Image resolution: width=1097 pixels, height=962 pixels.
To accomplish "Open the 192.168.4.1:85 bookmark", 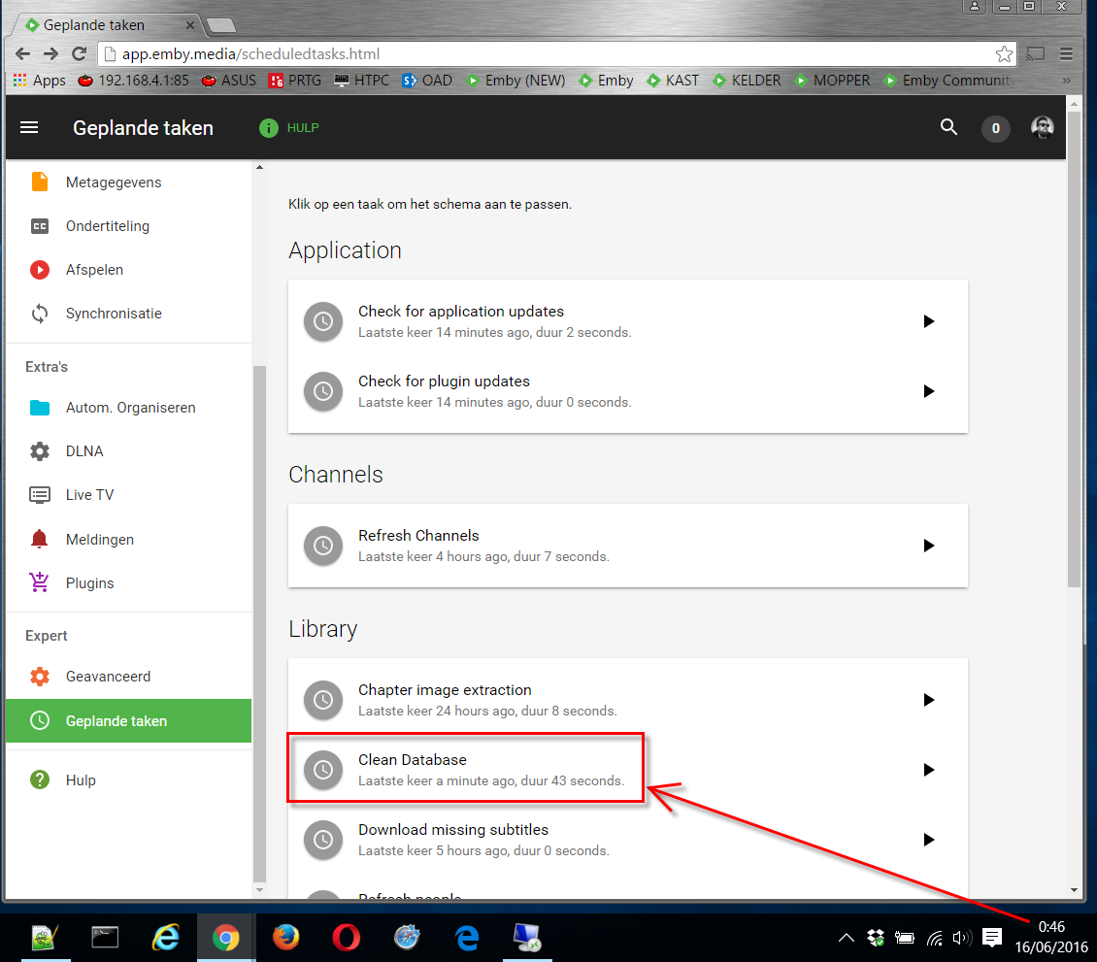I will coord(134,81).
